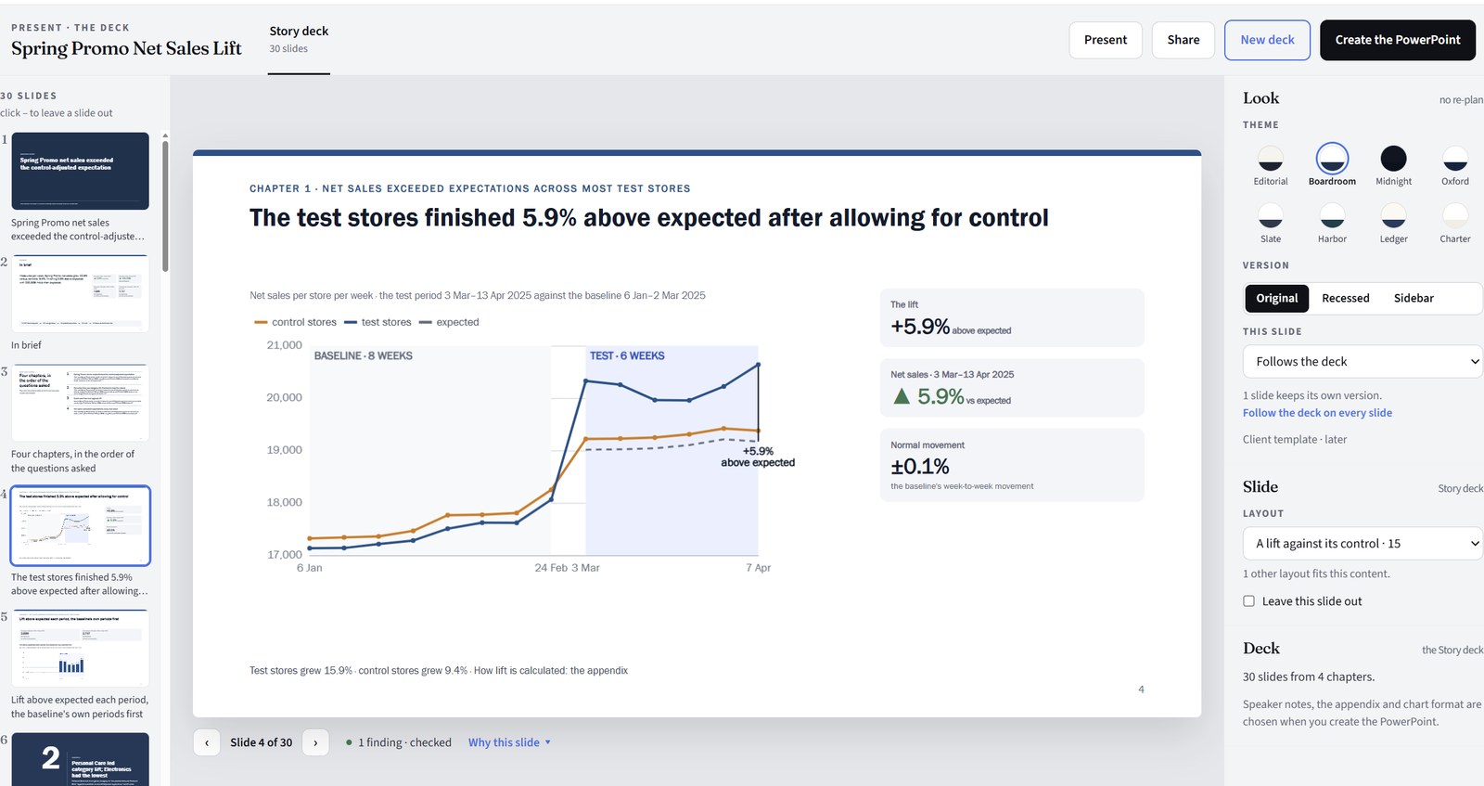Viewport: 1484px width, 786px height.
Task: Apply the Charter theme circle
Action: (1455, 216)
